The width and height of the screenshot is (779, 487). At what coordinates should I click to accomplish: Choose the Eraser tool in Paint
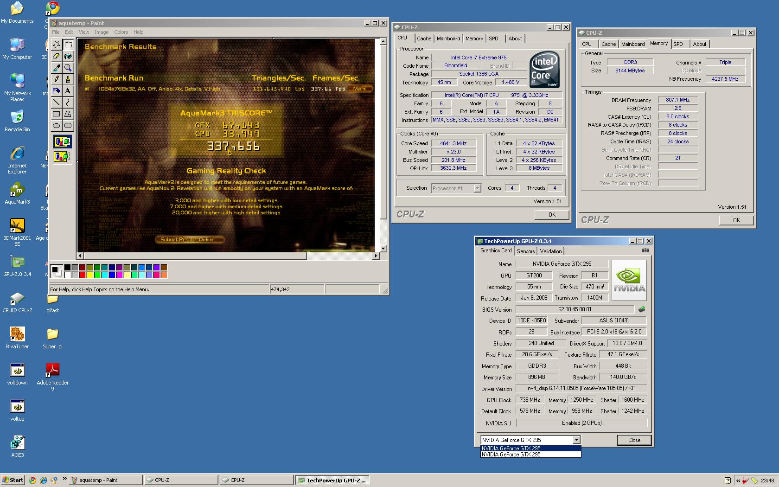click(57, 56)
